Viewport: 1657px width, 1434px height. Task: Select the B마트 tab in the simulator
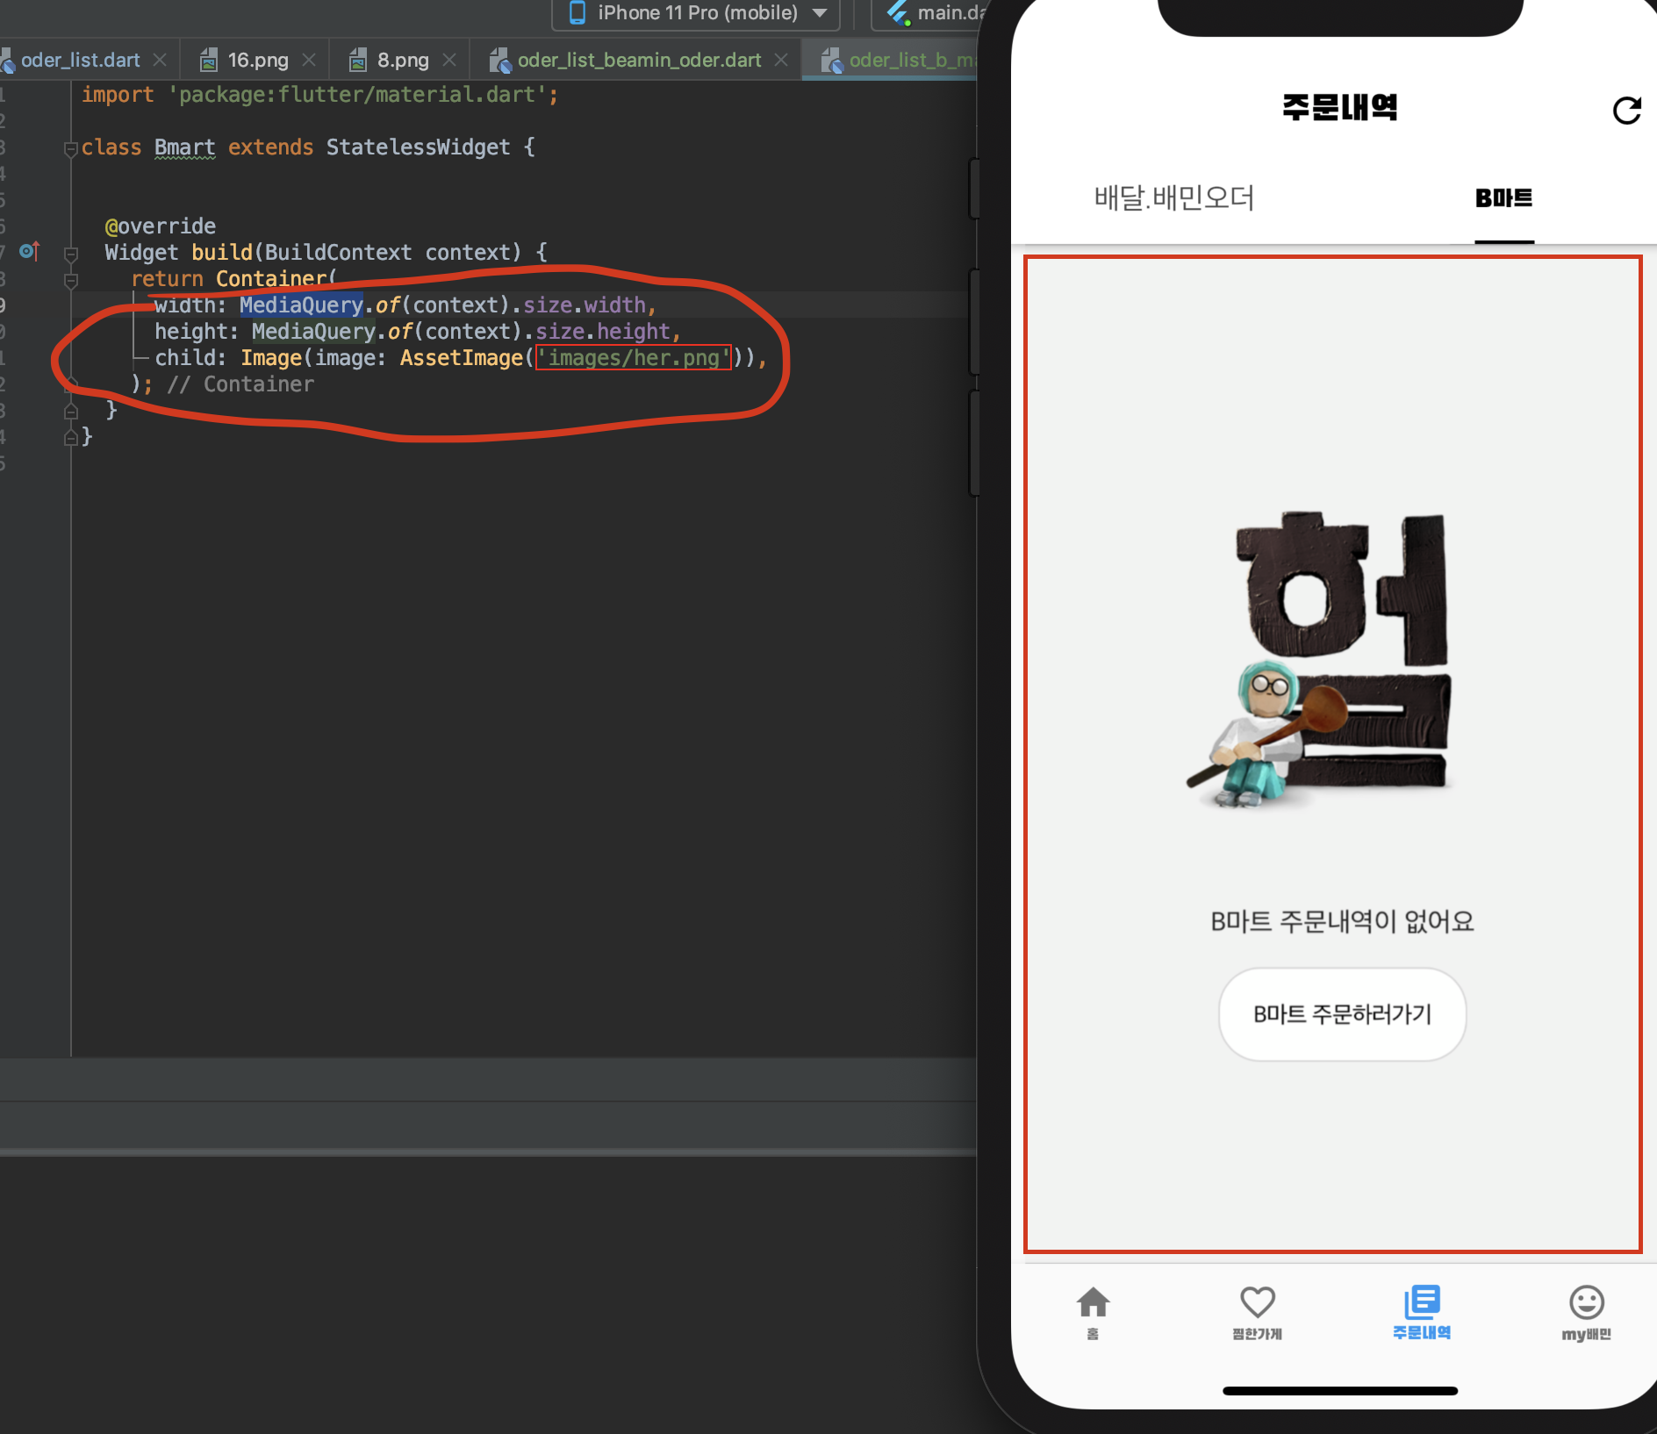point(1503,197)
